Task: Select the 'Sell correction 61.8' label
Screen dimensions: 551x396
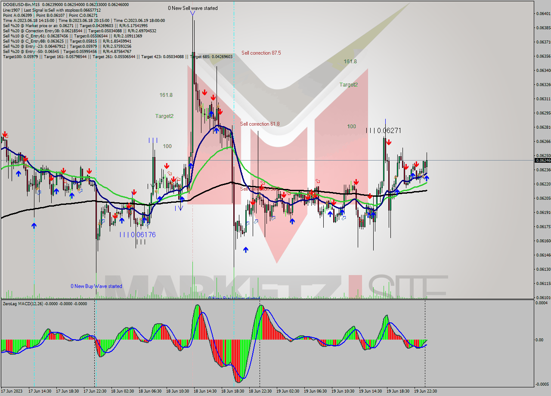Action: point(260,124)
